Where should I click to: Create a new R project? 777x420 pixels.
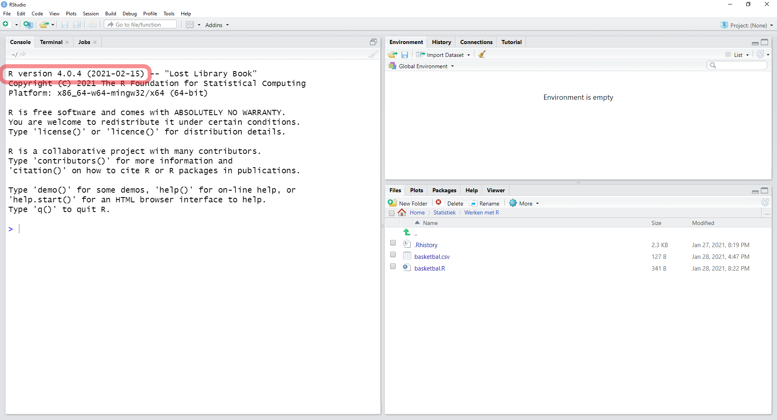pos(28,25)
